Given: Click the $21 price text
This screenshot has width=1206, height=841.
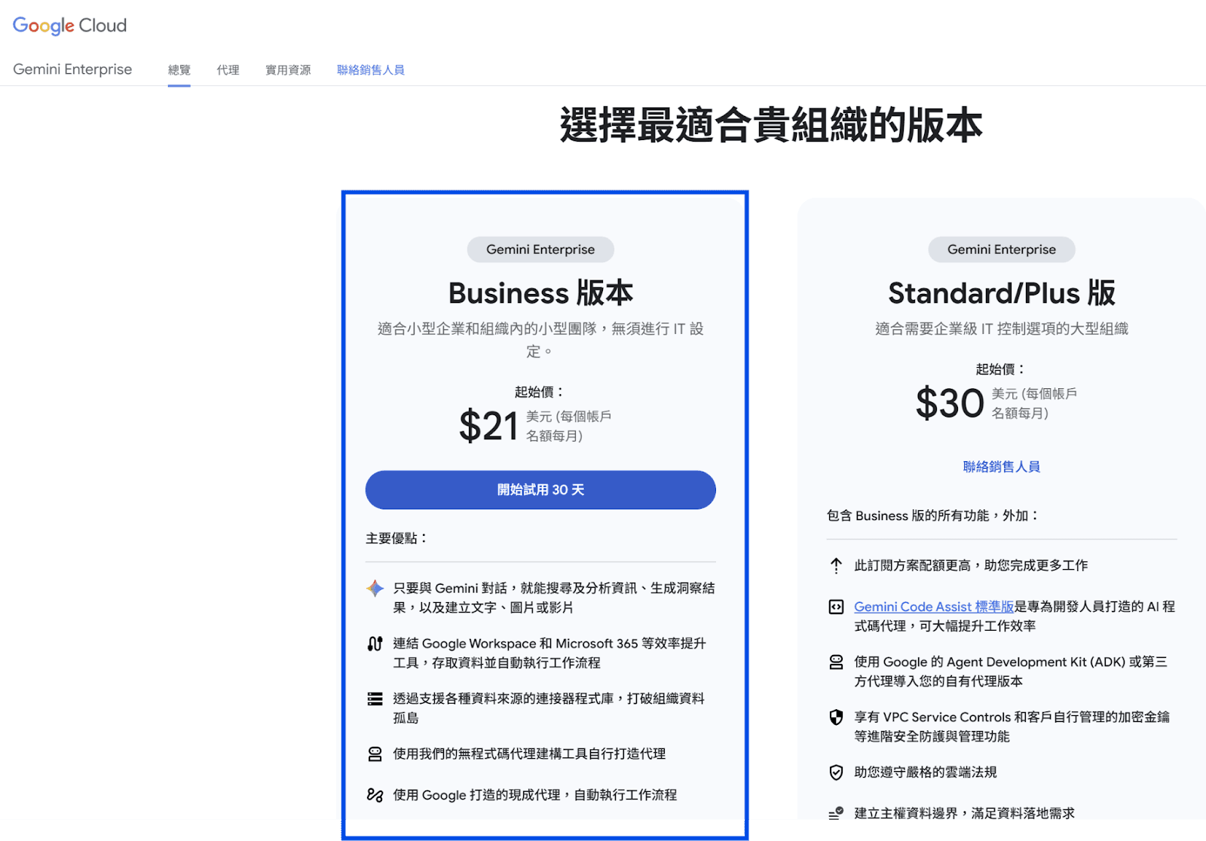Looking at the screenshot, I should click(488, 426).
